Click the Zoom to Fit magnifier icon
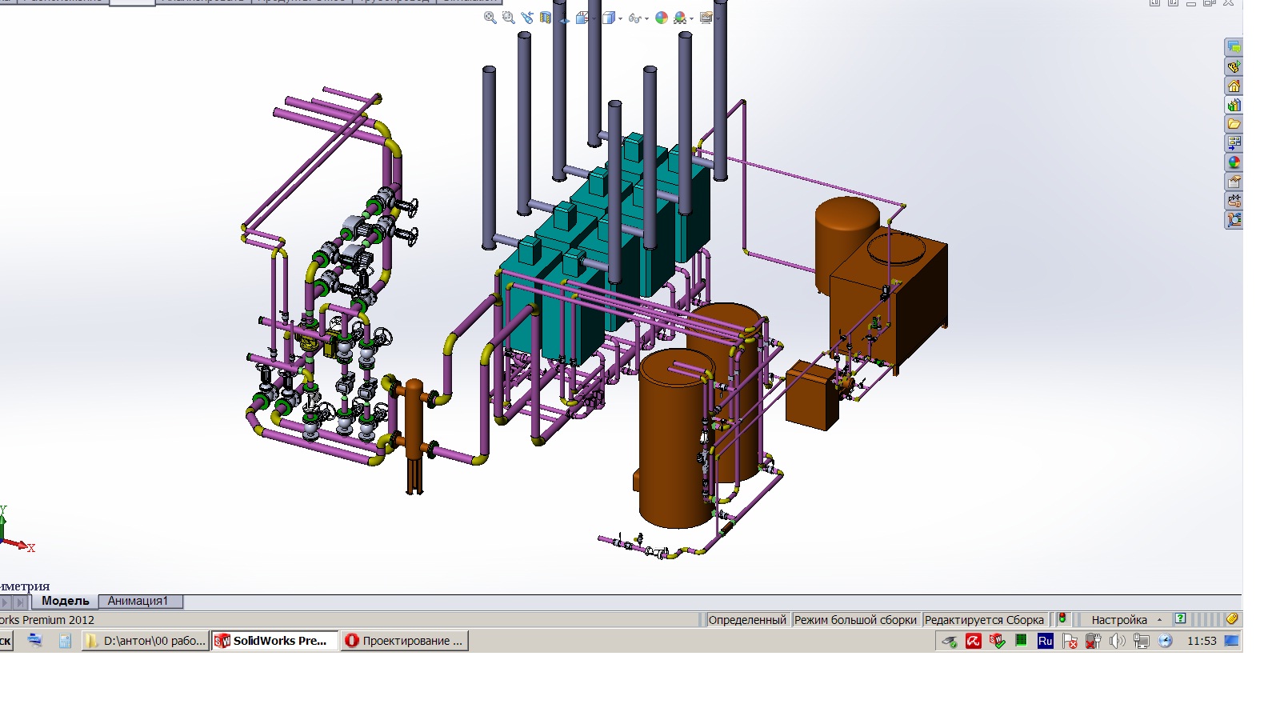This screenshot has width=1280, height=720. [490, 18]
